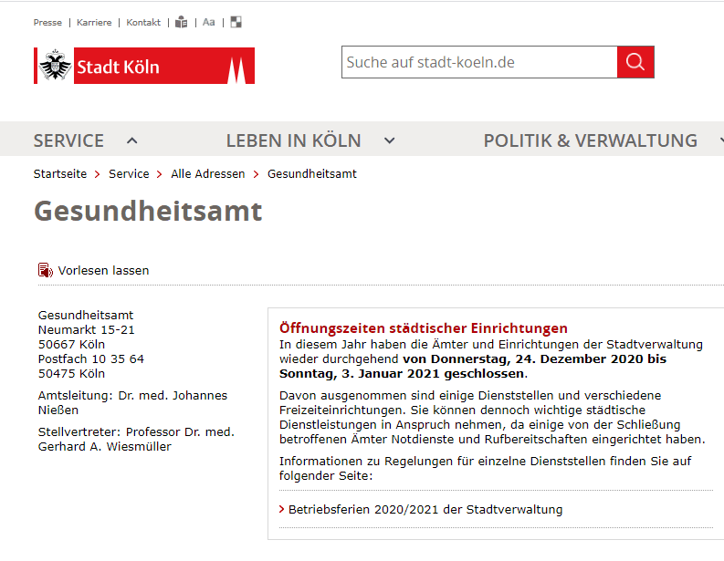
Task: Open the POLITIK & VERWALTUNG menu
Action: 590,140
